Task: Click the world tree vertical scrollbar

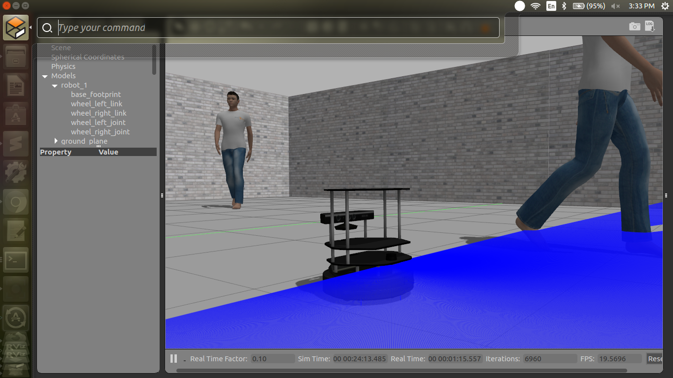Action: click(154, 59)
